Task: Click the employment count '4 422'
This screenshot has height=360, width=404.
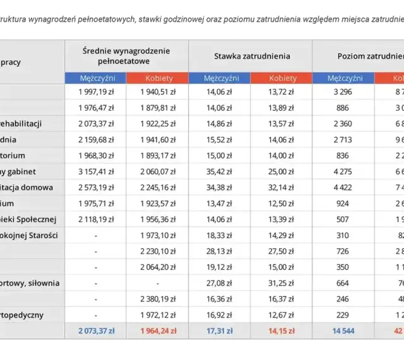Action: [x=343, y=188]
